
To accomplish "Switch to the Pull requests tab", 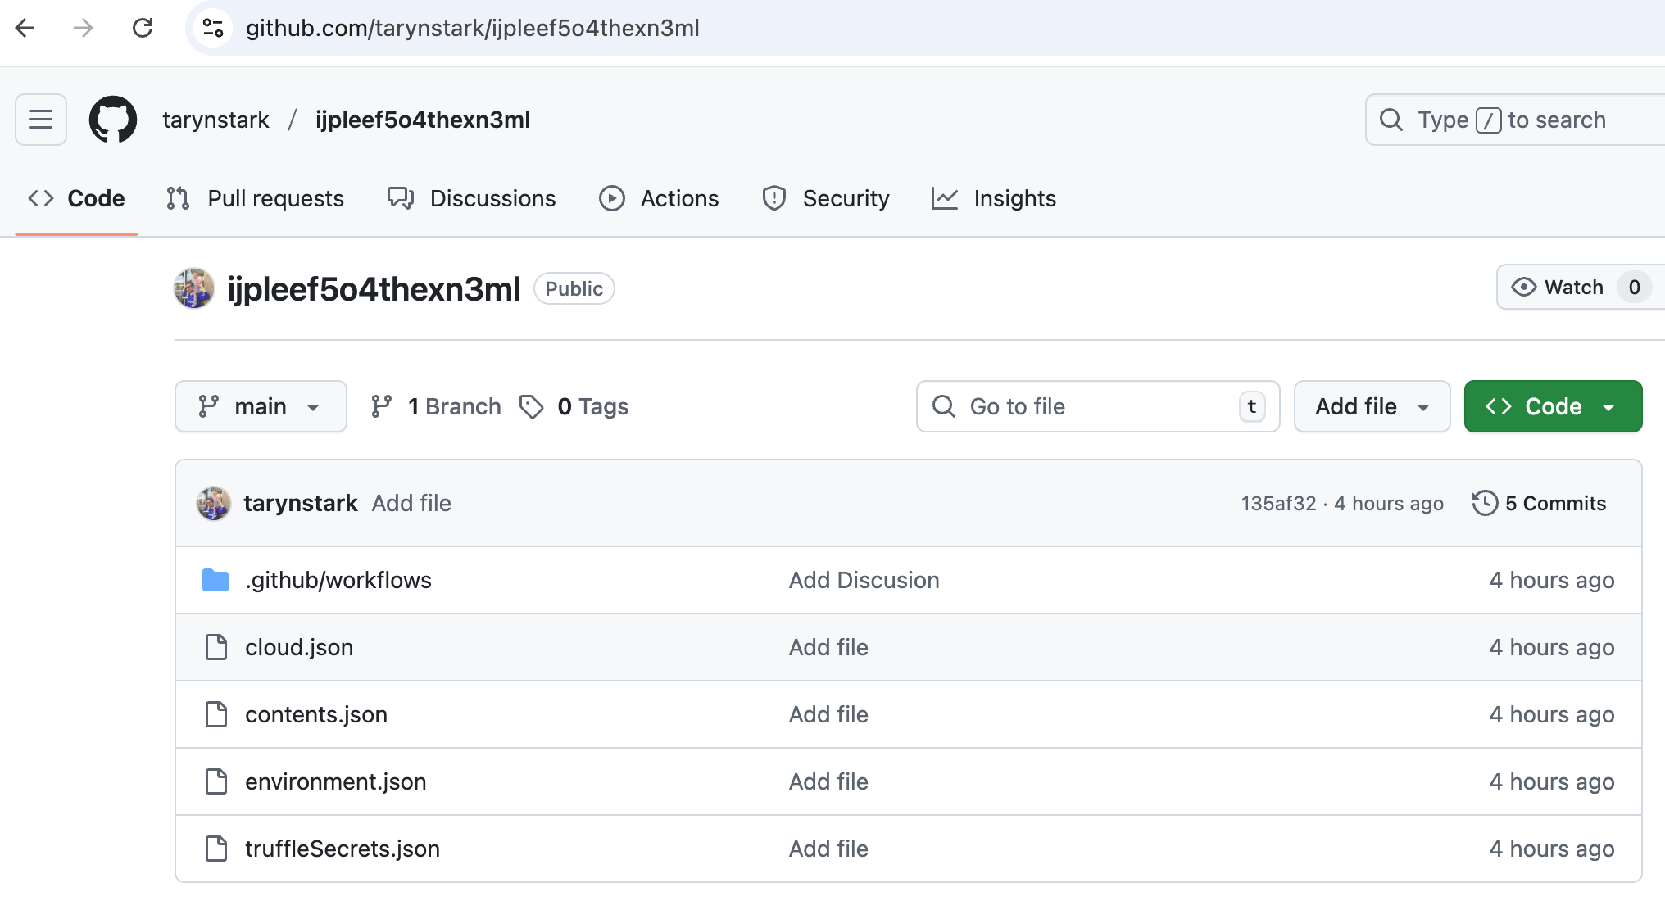I will click(256, 198).
